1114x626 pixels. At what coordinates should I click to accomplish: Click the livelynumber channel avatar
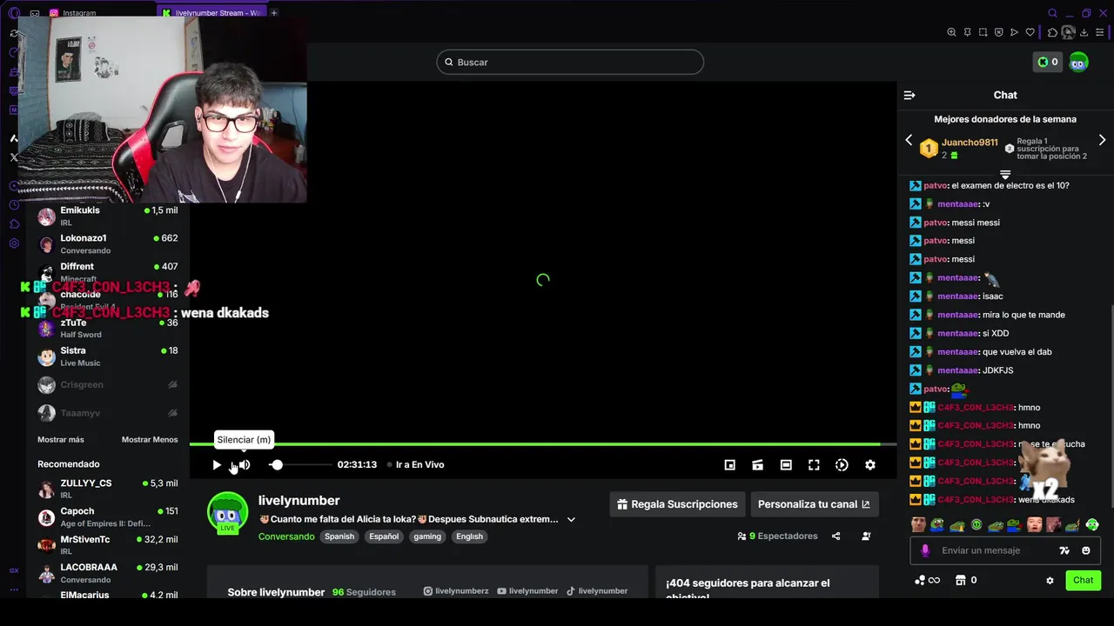[x=227, y=511]
